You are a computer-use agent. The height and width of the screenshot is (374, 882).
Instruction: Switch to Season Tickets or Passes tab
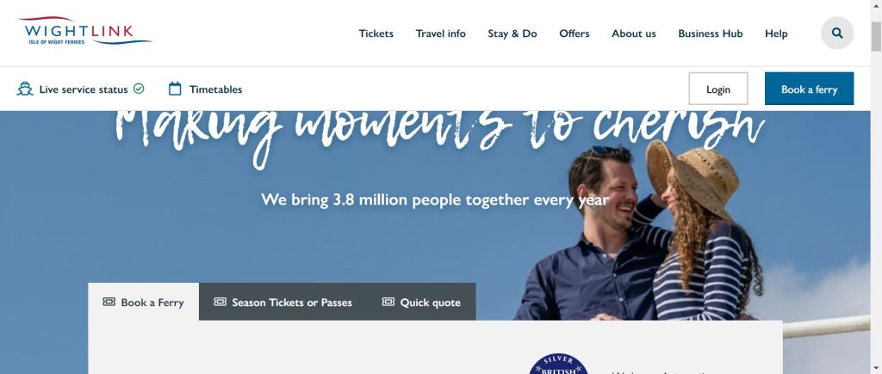[283, 302]
